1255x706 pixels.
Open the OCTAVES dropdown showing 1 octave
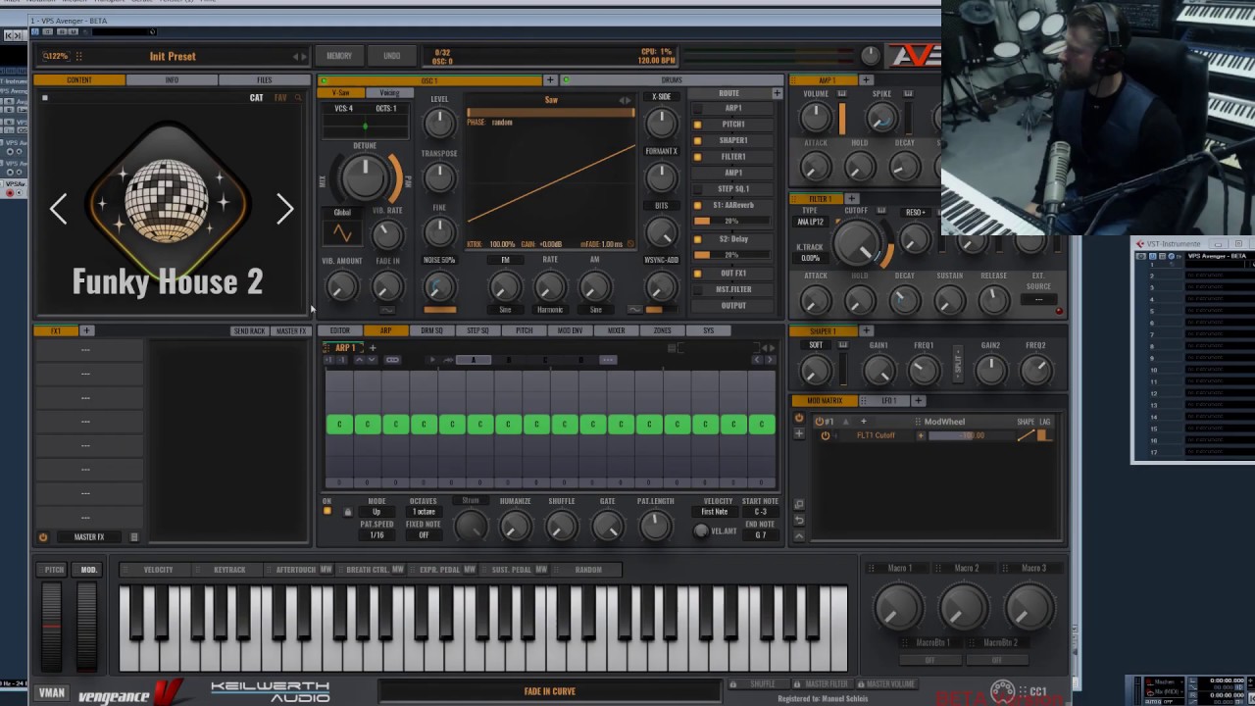tap(424, 512)
